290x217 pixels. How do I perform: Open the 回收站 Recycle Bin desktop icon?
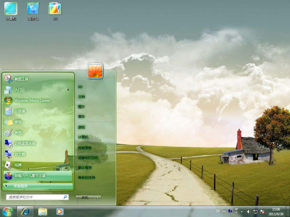pos(33,11)
